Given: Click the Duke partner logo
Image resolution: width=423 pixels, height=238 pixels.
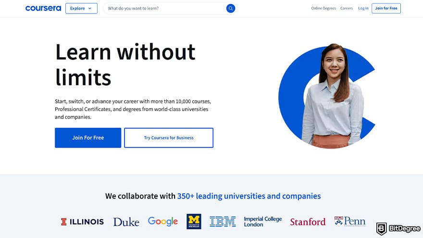Looking at the screenshot, I should click(x=126, y=222).
